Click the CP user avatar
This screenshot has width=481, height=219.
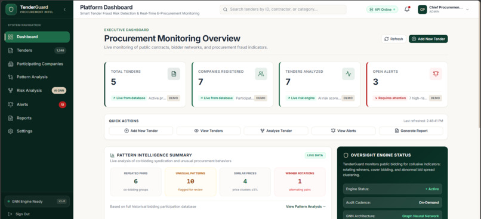[423, 10]
